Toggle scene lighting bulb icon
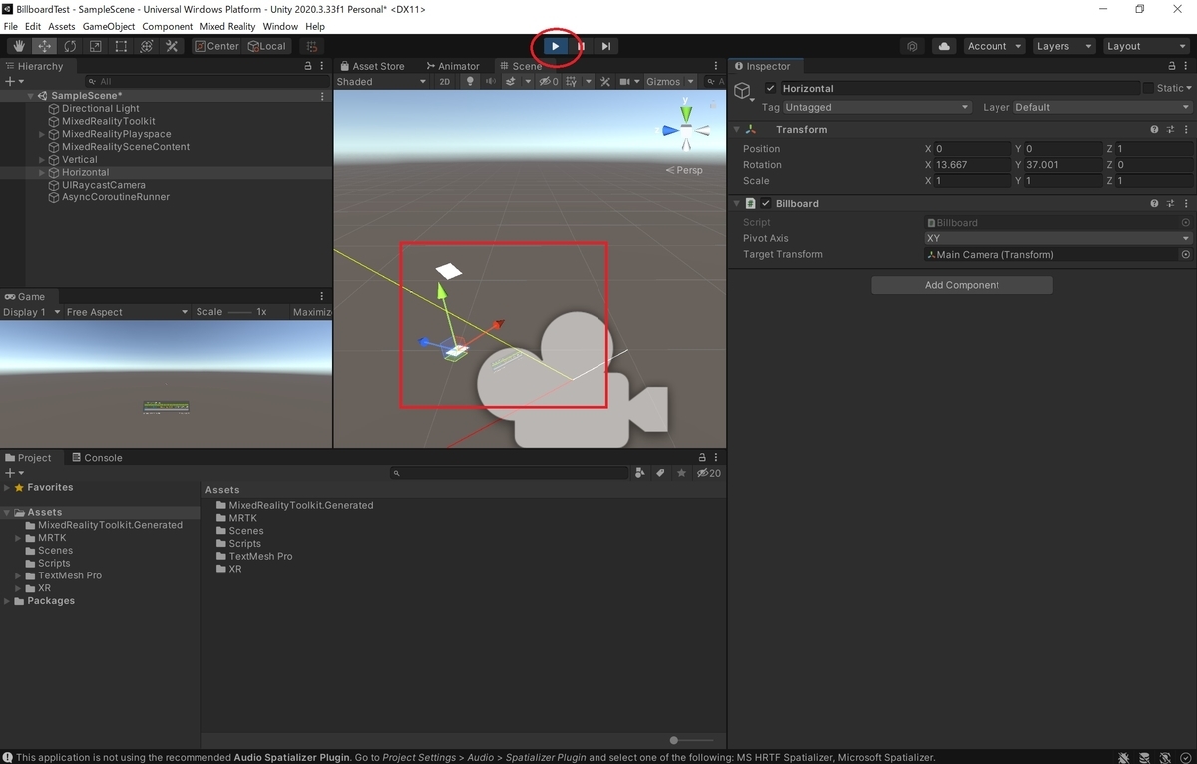 470,82
